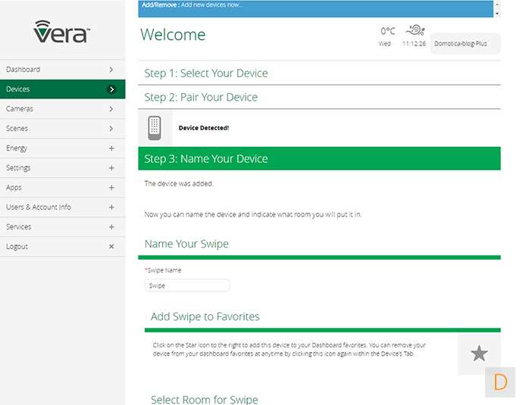Expand Apps submenu plus icon
523x405 pixels.
pos(111,188)
